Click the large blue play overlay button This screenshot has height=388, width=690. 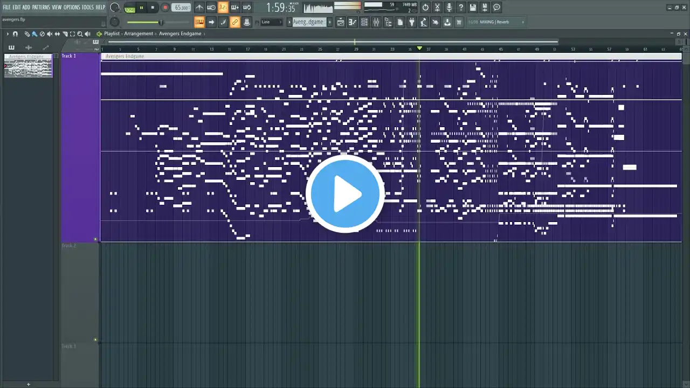point(345,194)
